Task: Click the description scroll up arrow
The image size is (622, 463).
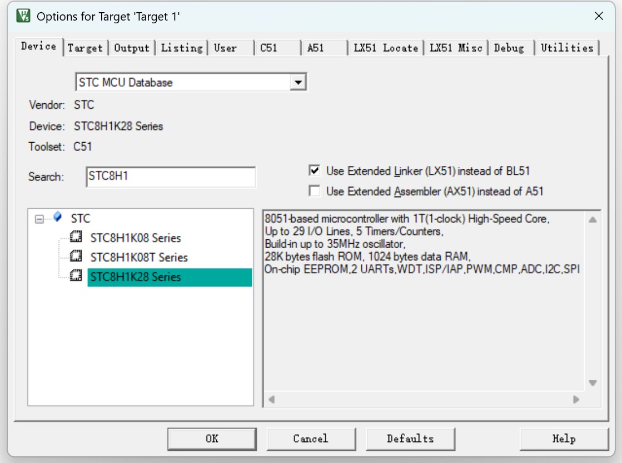Action: click(x=593, y=220)
